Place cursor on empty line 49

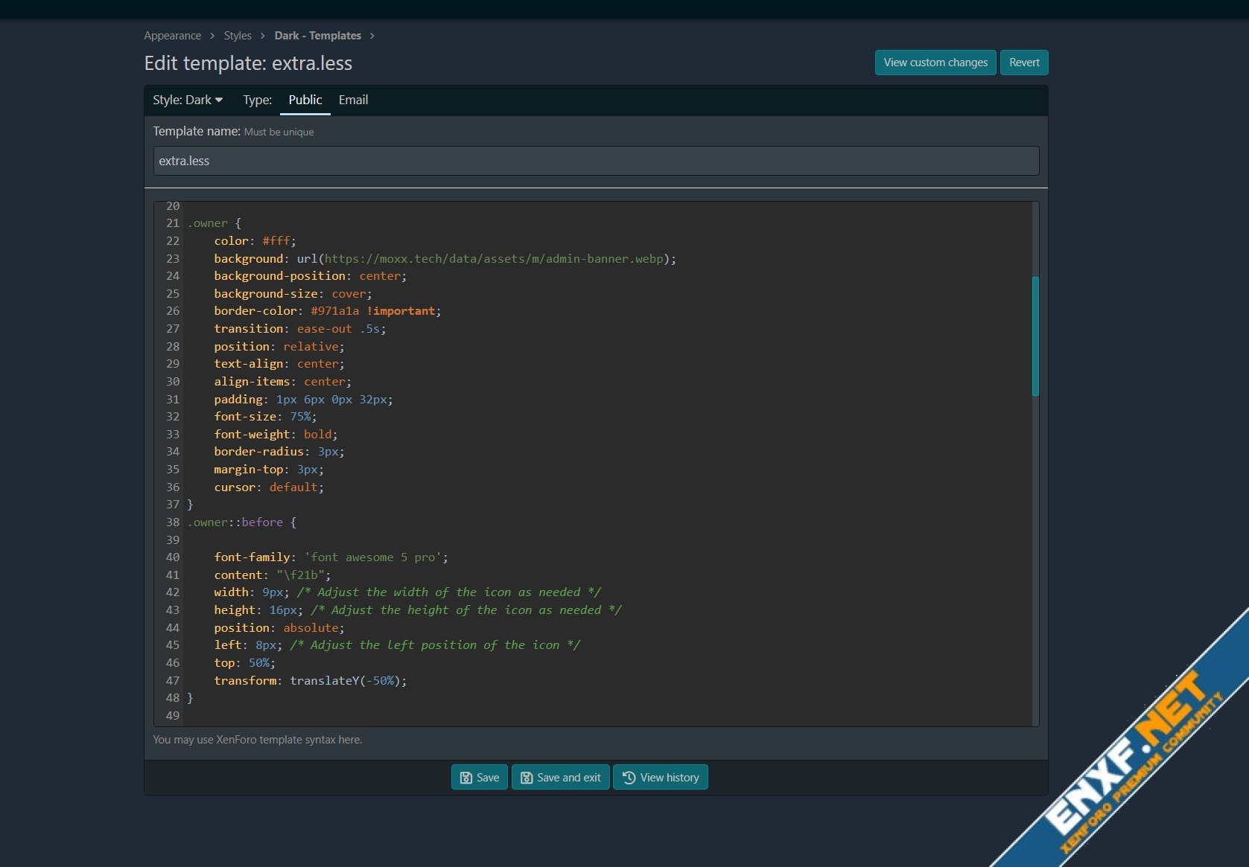447,716
